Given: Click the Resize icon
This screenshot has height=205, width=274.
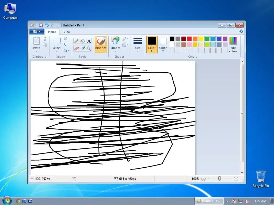Looking at the screenshot, I should tap(66, 45).
